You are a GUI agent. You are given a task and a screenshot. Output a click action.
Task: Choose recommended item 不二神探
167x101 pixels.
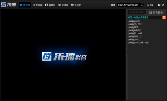coord(135,34)
